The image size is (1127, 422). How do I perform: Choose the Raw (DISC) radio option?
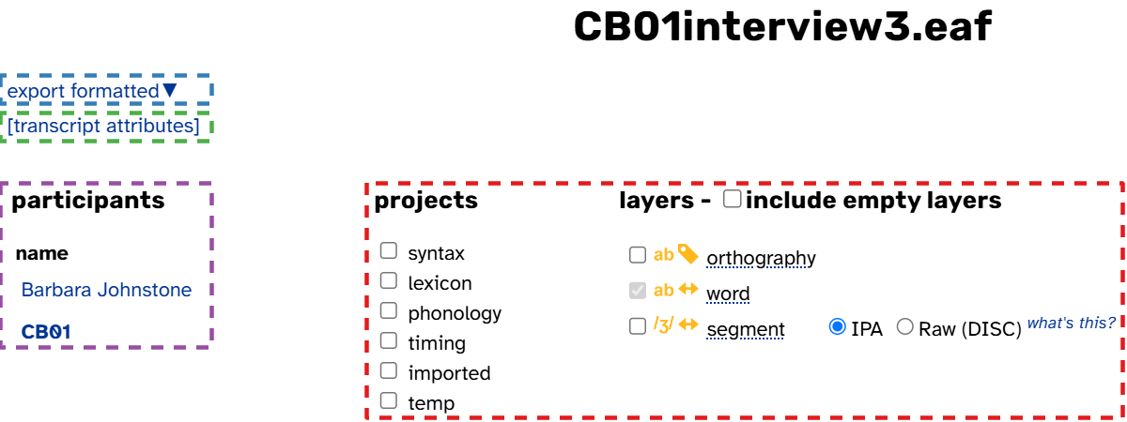(x=905, y=327)
